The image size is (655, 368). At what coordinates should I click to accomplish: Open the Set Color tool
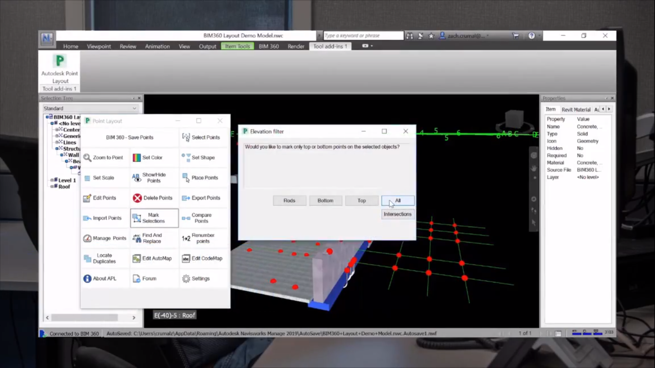pos(154,158)
